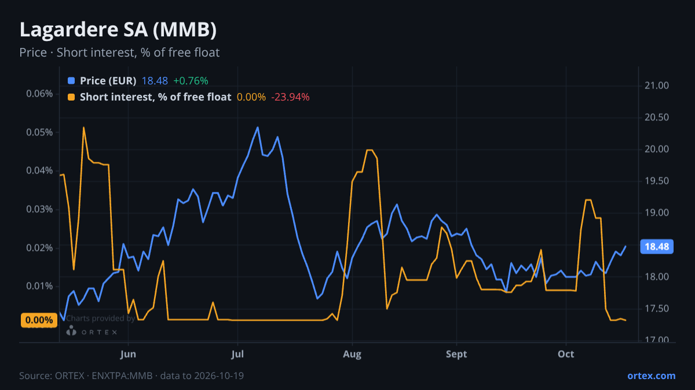This screenshot has height=390, width=695.
Task: Click the 20.50 right axis label
Action: click(x=656, y=117)
